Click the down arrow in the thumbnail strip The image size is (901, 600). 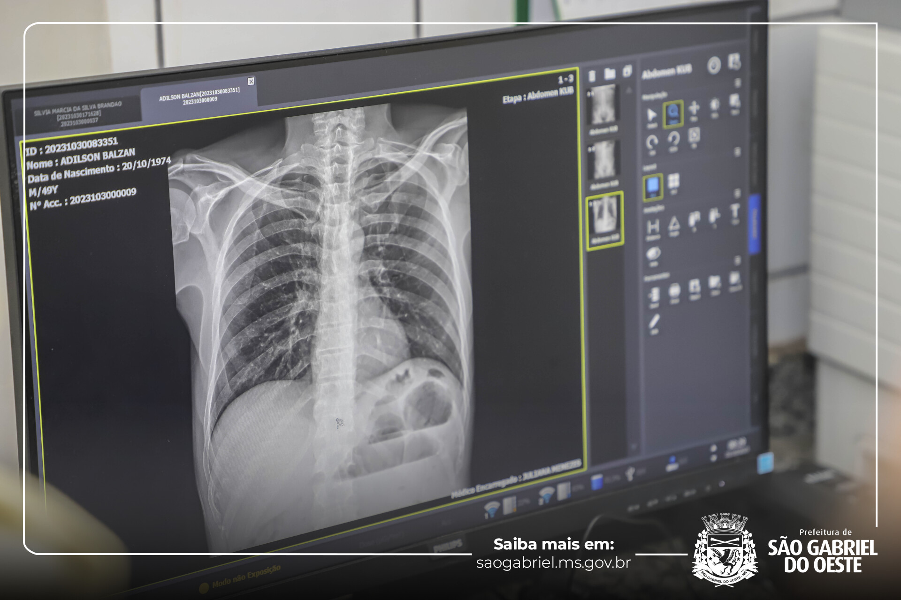click(633, 447)
